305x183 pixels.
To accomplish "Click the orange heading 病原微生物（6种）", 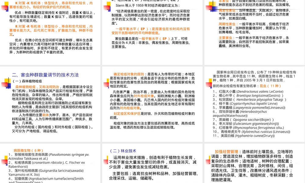I will (x=28, y=150).
